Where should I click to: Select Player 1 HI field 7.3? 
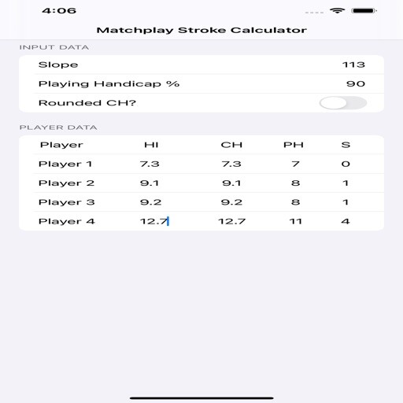point(150,164)
